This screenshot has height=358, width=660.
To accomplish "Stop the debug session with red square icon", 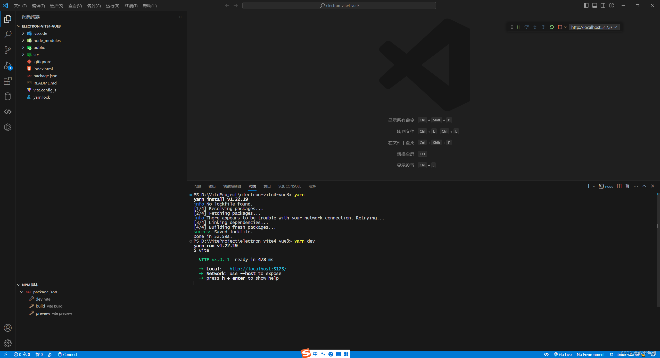I will [x=560, y=27].
